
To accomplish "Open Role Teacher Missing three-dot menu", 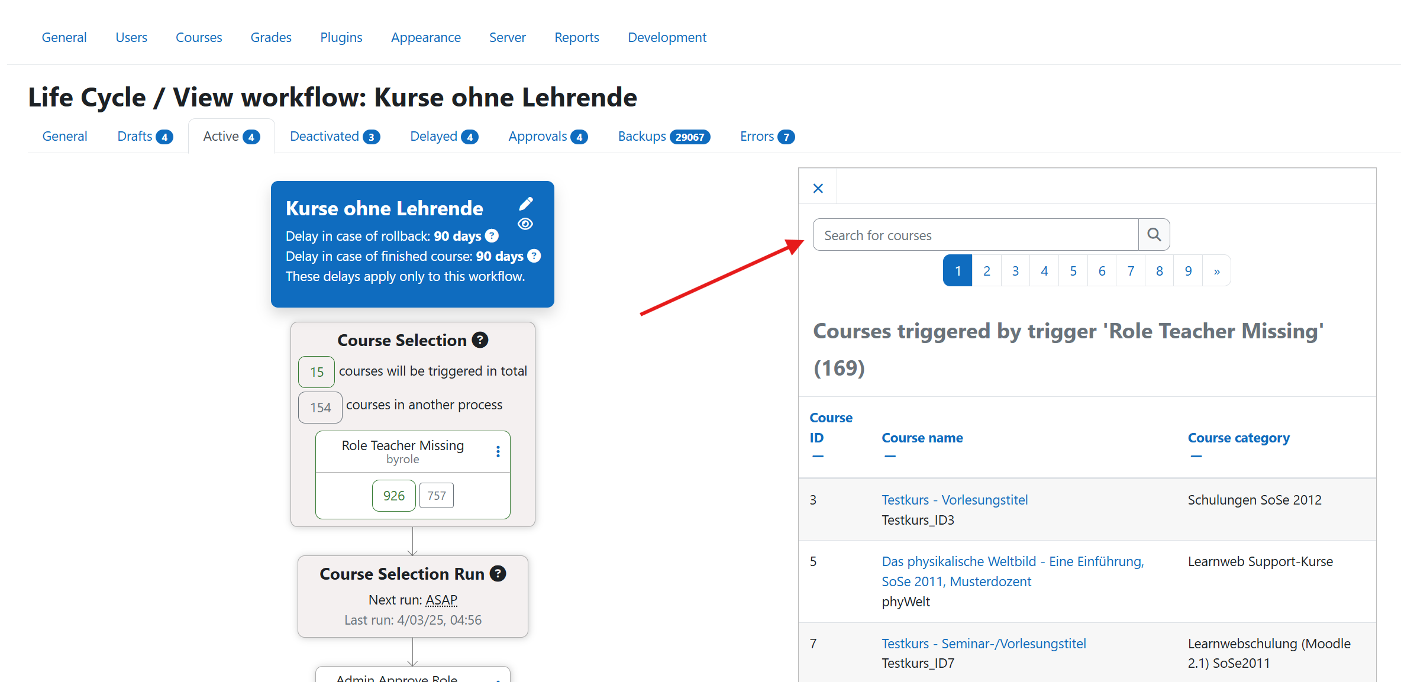I will click(498, 452).
